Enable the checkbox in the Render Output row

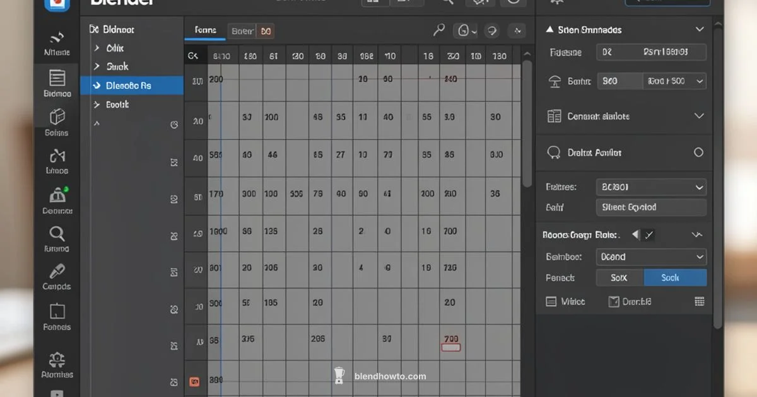[650, 234]
